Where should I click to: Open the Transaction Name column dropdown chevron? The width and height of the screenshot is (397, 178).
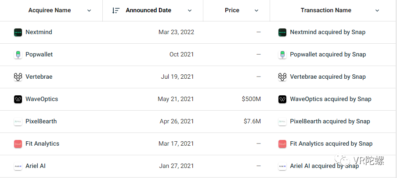(377, 10)
